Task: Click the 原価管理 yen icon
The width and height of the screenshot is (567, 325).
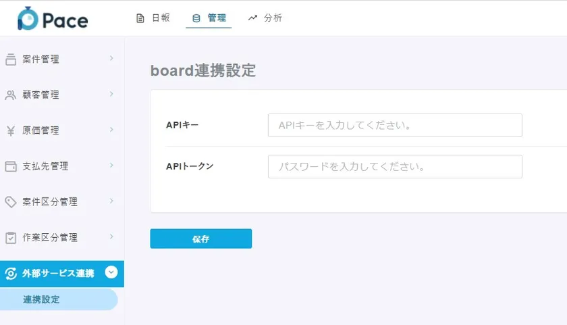Action: point(11,130)
